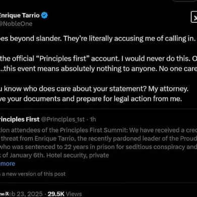Click the @NobleOne handle
Viewport: 197px width, 197px height.
(16, 24)
